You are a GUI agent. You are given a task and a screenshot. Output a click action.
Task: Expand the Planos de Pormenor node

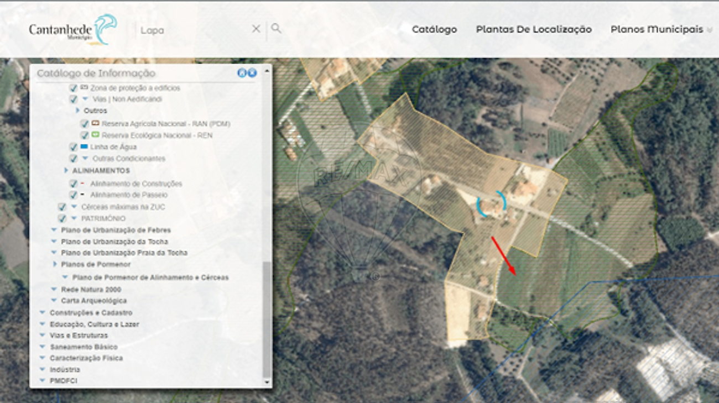[55, 264]
